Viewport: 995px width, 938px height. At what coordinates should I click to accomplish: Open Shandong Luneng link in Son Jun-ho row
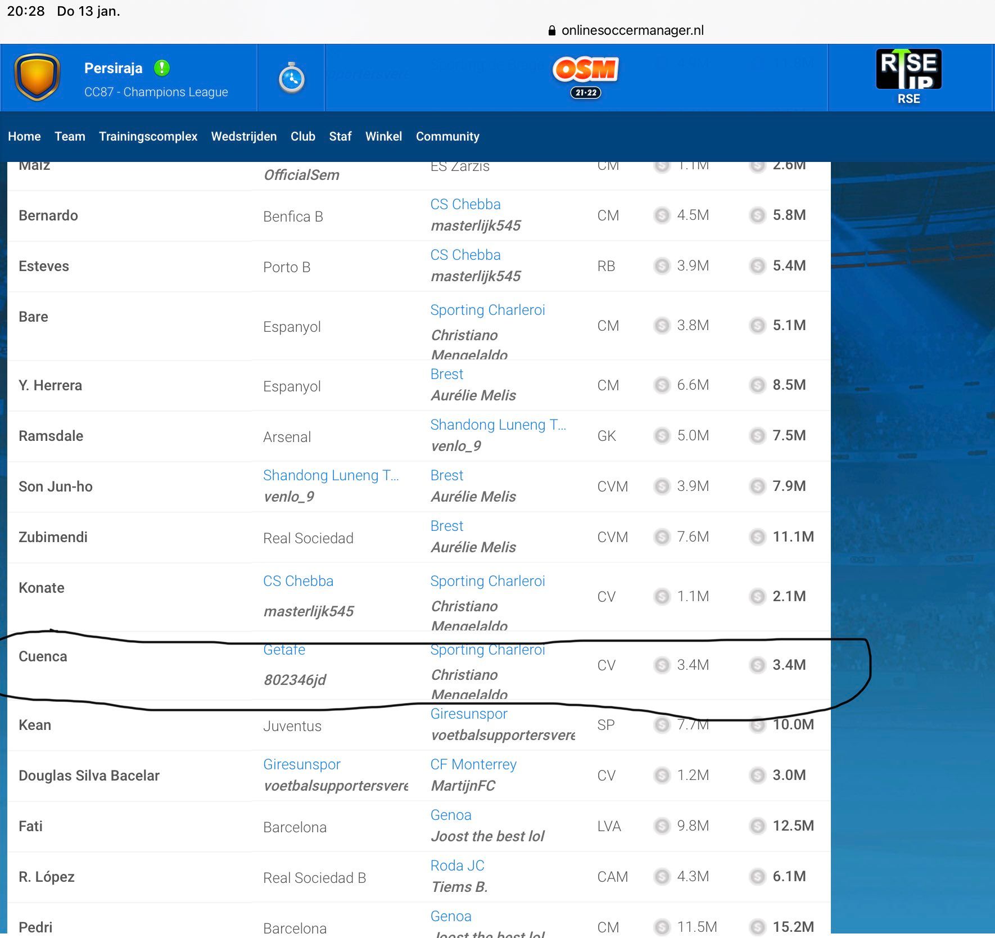pyautogui.click(x=331, y=476)
